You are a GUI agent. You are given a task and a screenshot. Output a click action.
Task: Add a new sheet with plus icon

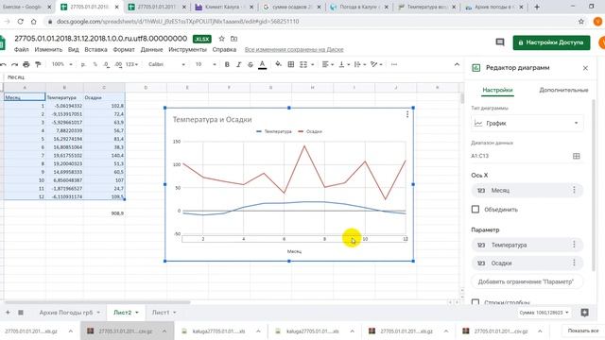coord(8,313)
